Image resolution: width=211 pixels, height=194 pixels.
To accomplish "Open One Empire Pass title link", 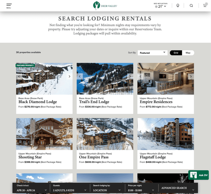I will (x=94, y=157).
